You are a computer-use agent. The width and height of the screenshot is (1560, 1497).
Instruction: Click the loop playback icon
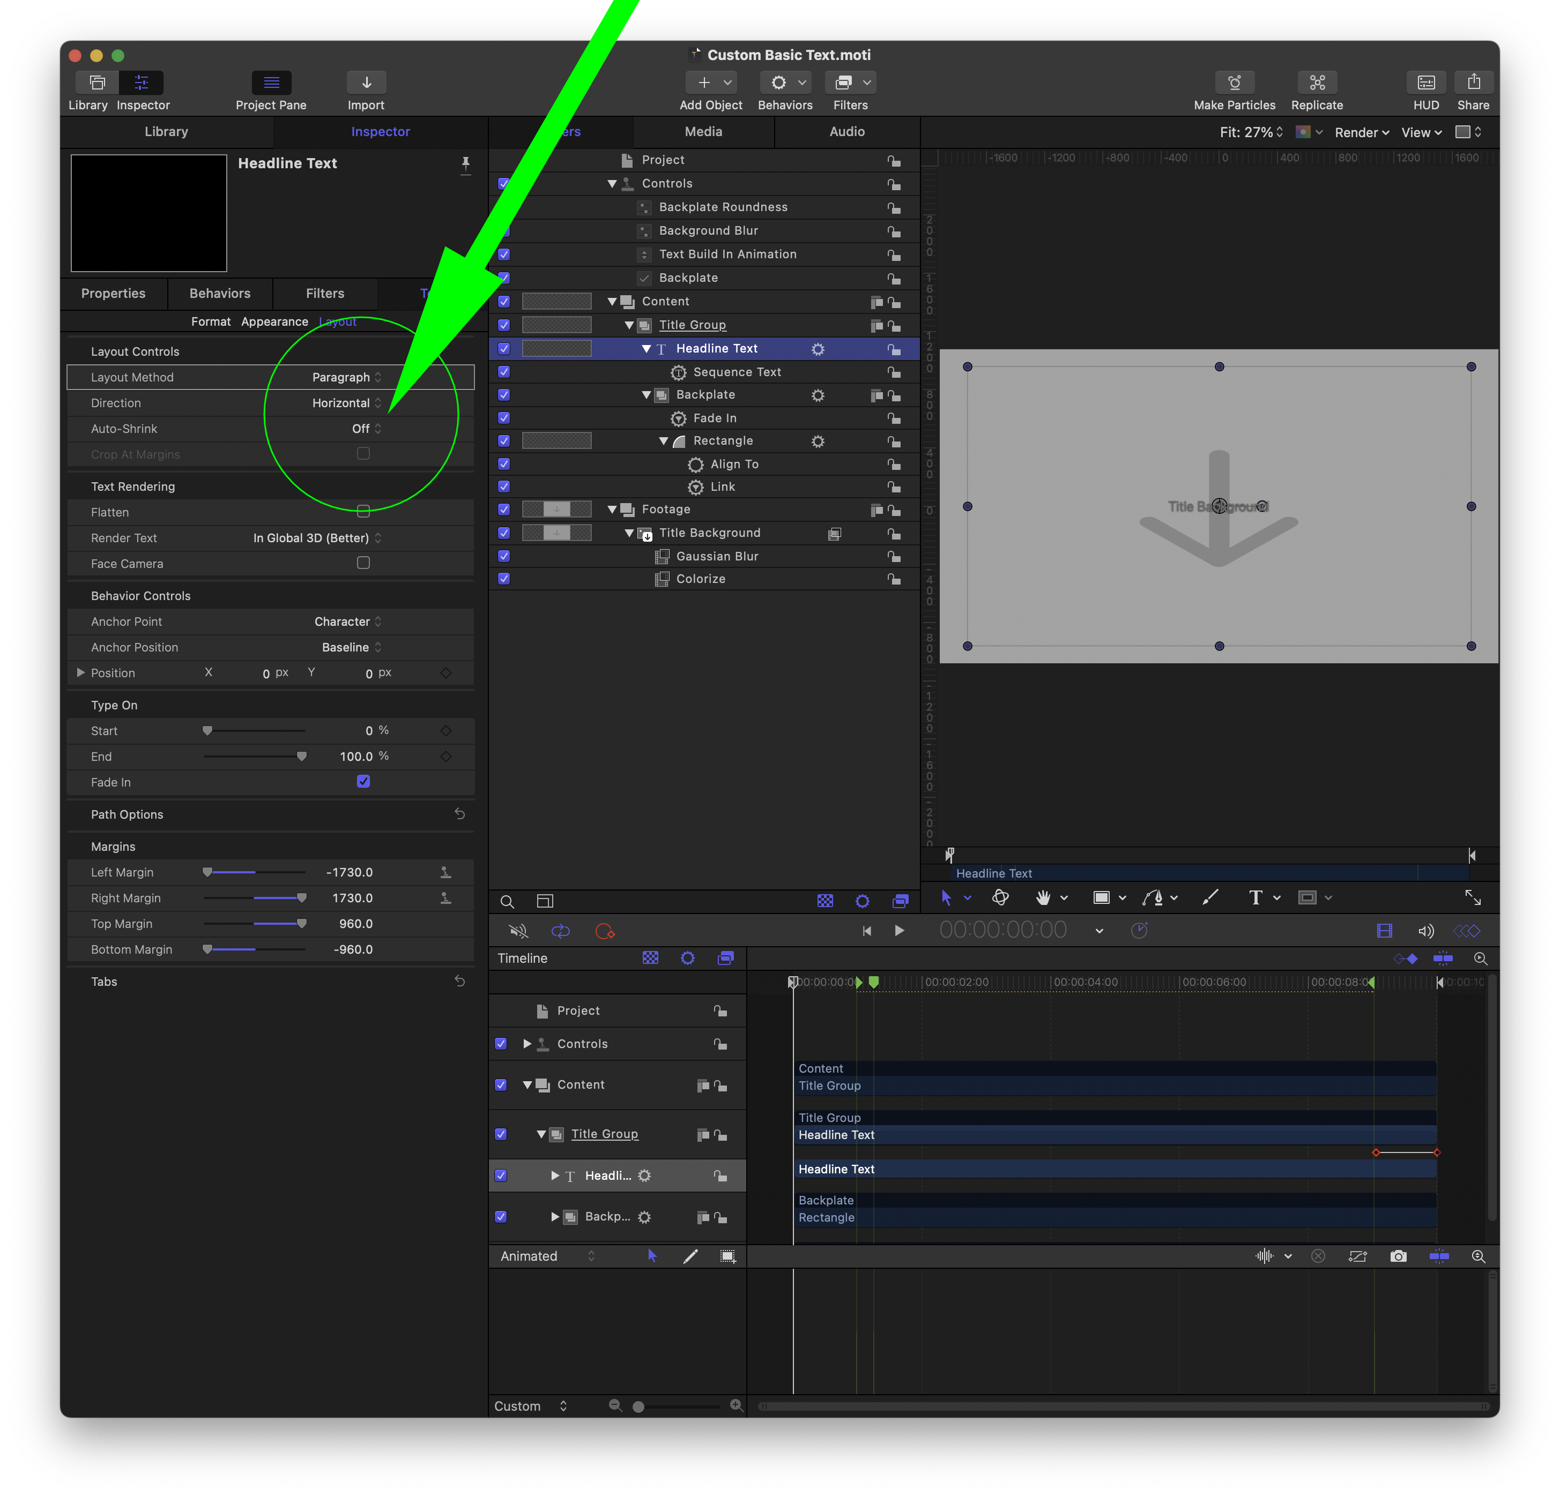click(x=560, y=931)
